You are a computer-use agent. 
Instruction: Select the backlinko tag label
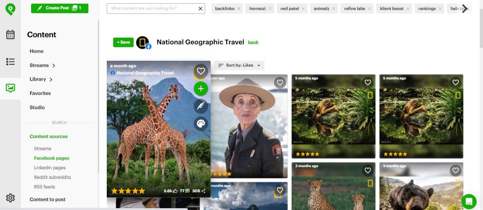225,8
